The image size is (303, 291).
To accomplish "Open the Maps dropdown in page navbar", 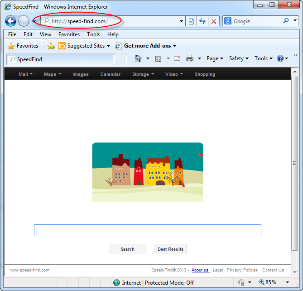I will click(53, 74).
